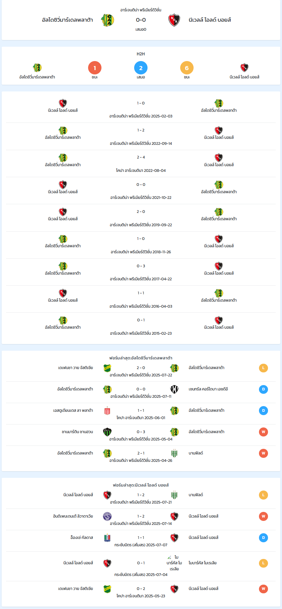Click the Mumbai Marines team name in Newell's form
The image size is (282, 609).
(x=203, y=563)
